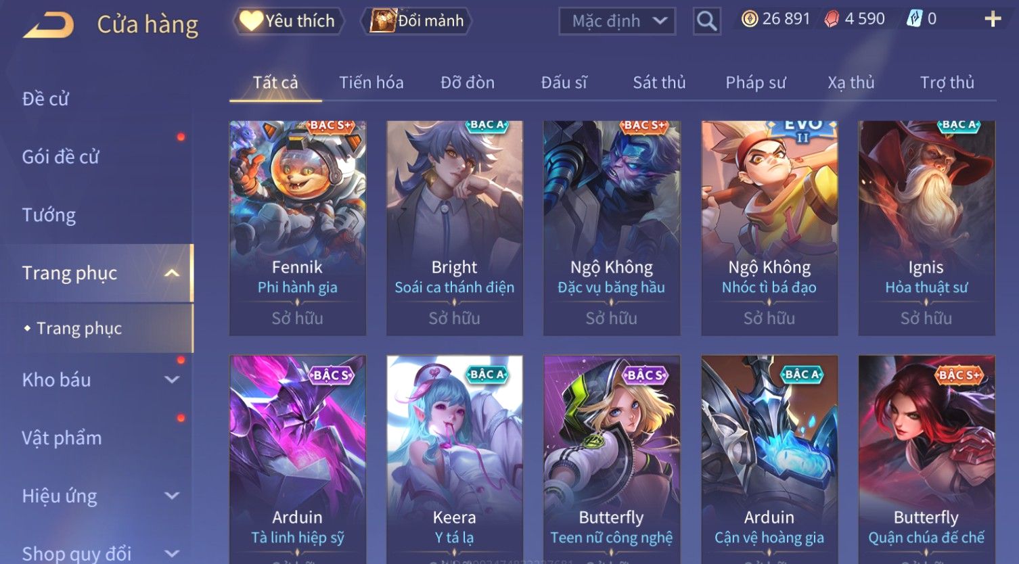Click the blue voucher currency icon
This screenshot has height=564, width=1019.
coord(914,19)
